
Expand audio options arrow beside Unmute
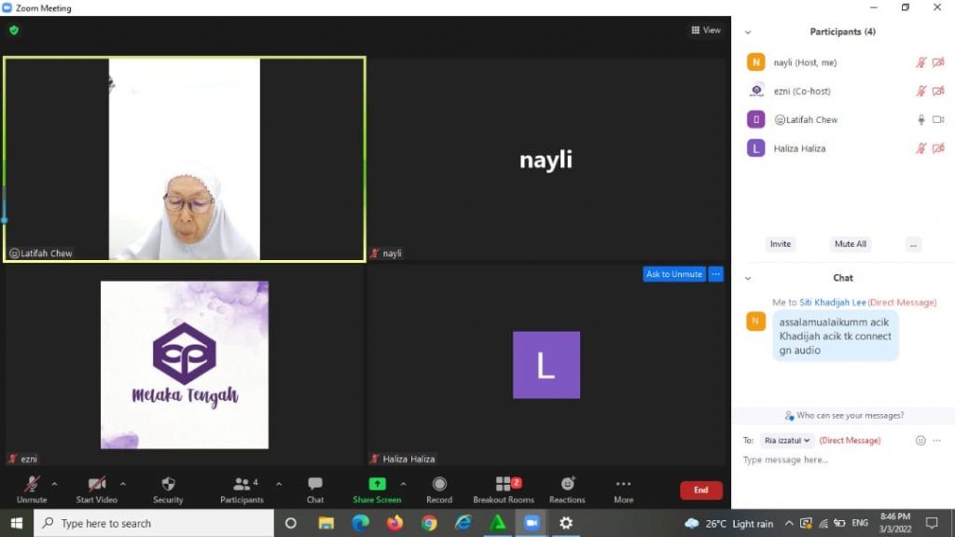[54, 484]
